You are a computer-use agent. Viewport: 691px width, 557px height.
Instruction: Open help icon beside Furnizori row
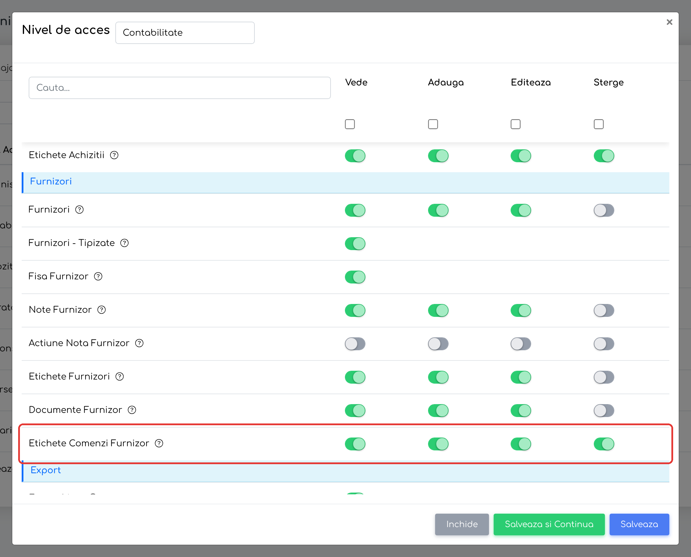pos(79,210)
